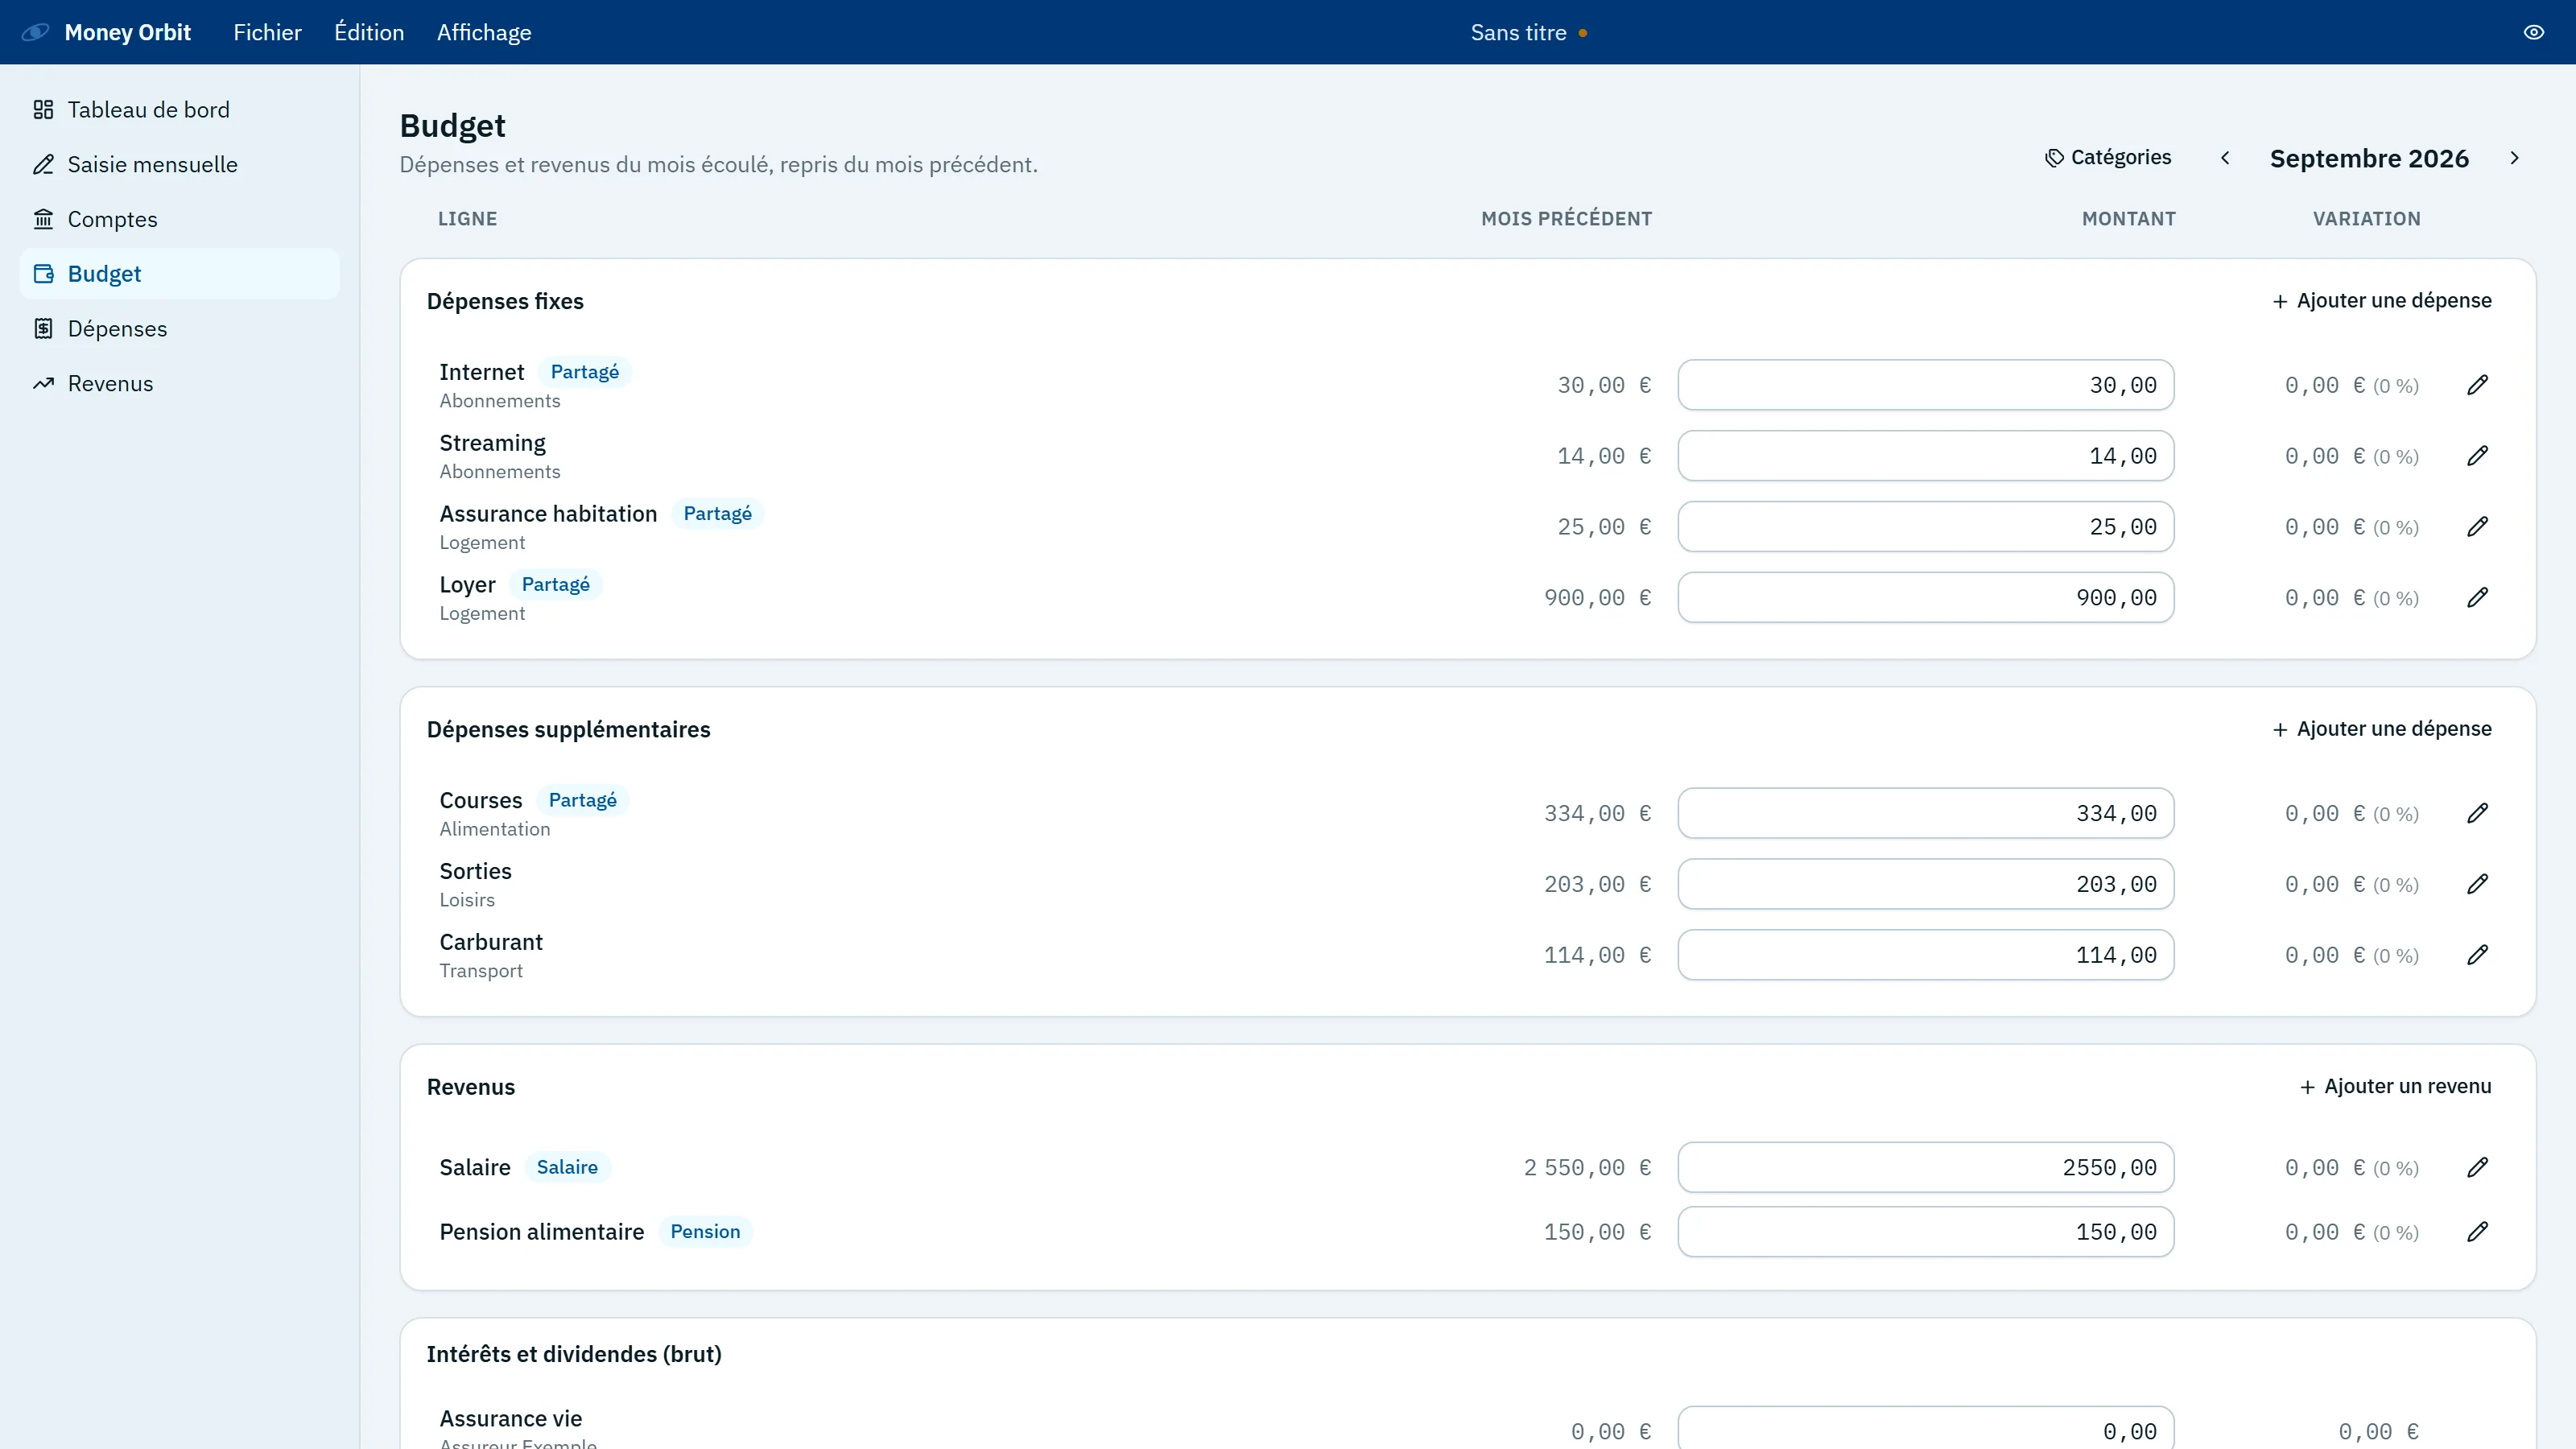Click pencil icon for Assurance habitation
The width and height of the screenshot is (2576, 1449).
click(2477, 527)
